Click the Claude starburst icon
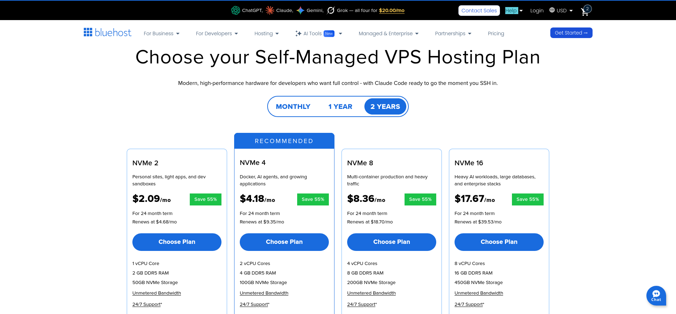The height and width of the screenshot is (314, 676). [270, 11]
